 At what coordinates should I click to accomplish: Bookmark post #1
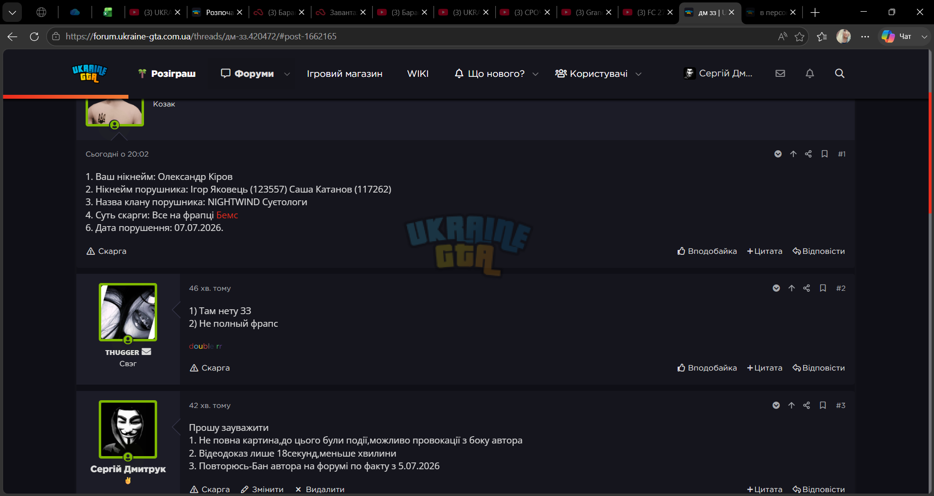pyautogui.click(x=825, y=154)
